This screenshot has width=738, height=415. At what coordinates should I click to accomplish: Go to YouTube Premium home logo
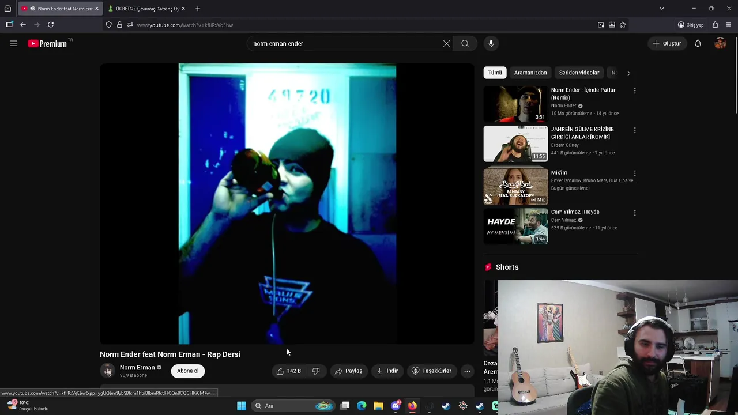pyautogui.click(x=47, y=43)
